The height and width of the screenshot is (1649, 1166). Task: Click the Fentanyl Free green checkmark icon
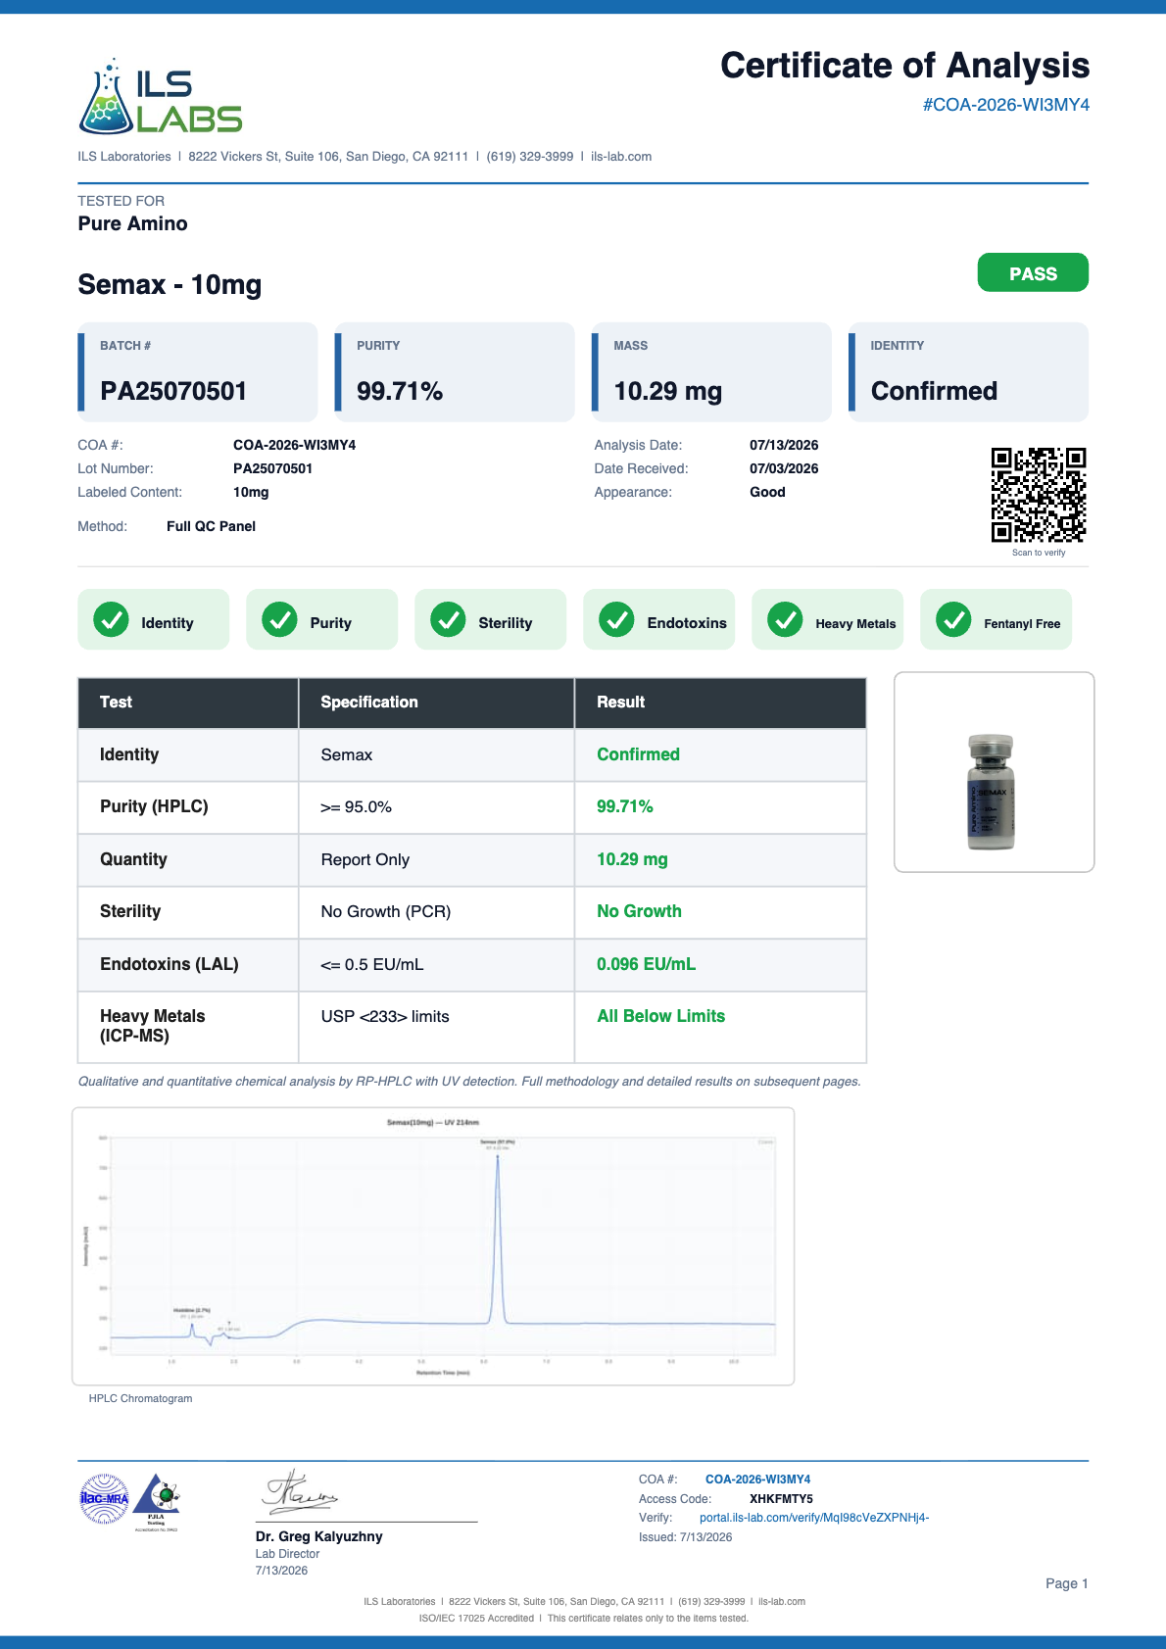click(953, 619)
